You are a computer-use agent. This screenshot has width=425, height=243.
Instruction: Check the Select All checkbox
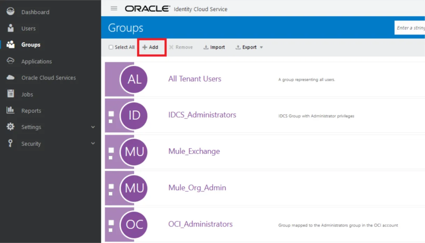tap(111, 47)
